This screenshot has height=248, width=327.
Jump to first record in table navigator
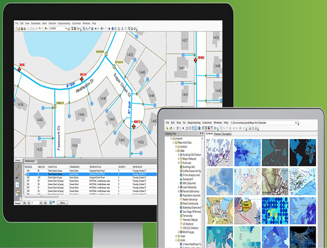pyautogui.click(x=24, y=203)
